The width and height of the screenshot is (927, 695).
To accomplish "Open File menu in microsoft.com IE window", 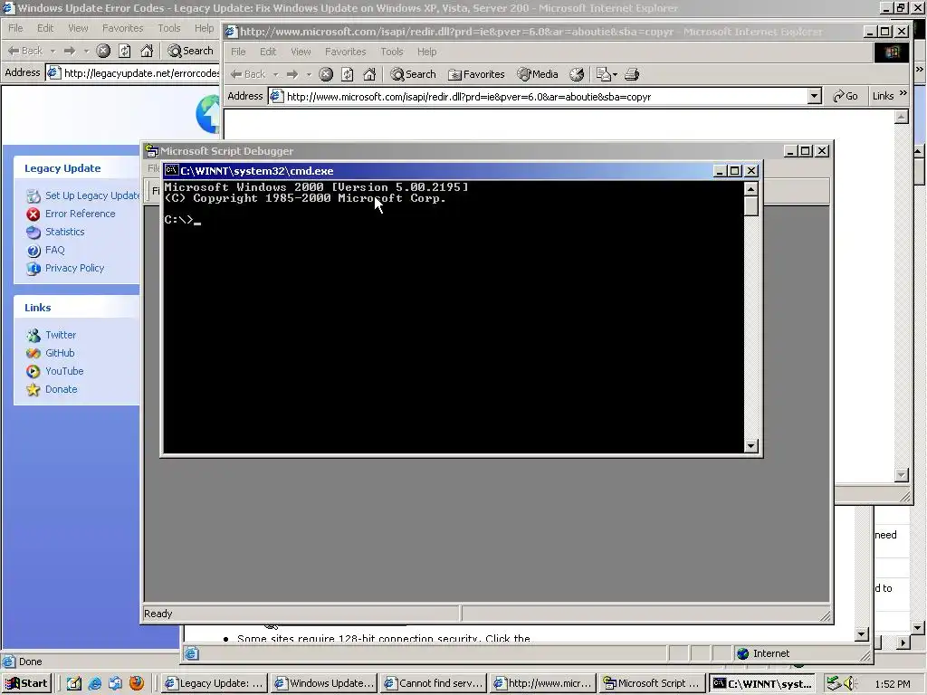I will coord(238,52).
